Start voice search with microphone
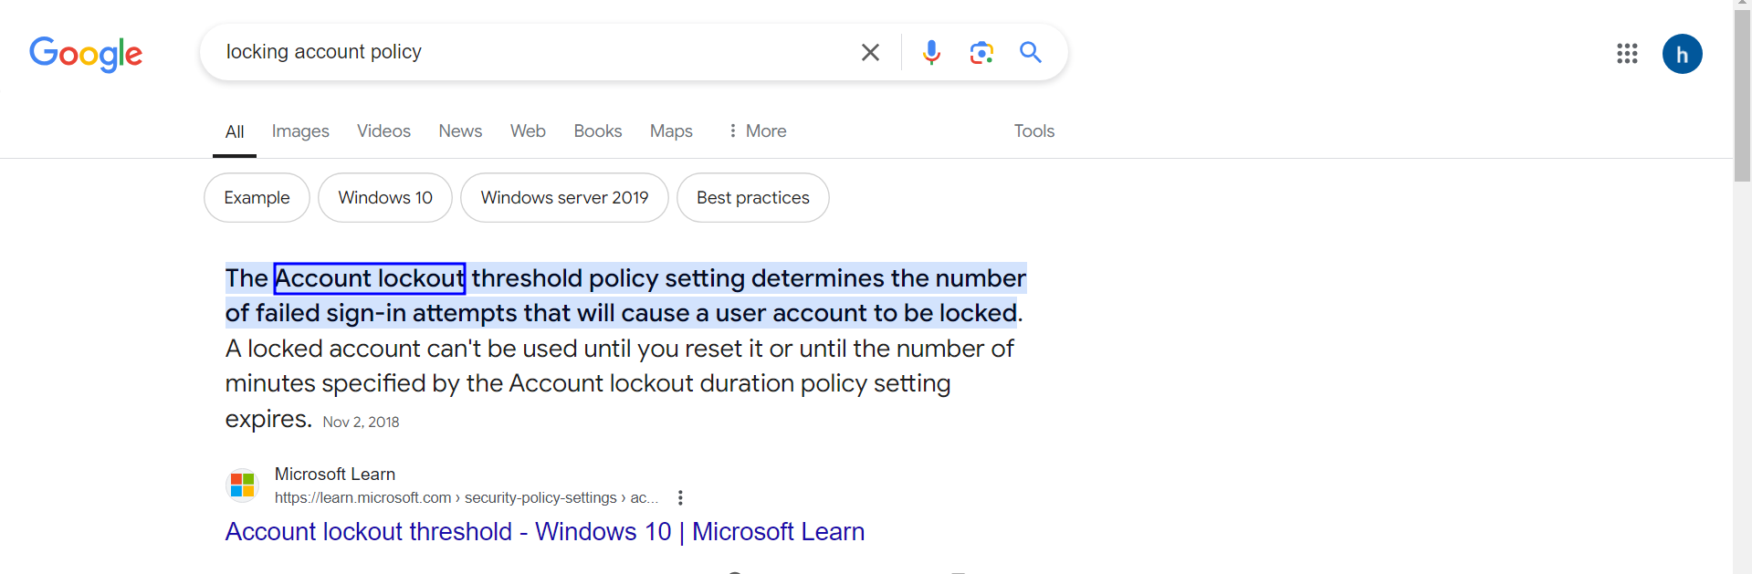The image size is (1752, 574). click(931, 53)
